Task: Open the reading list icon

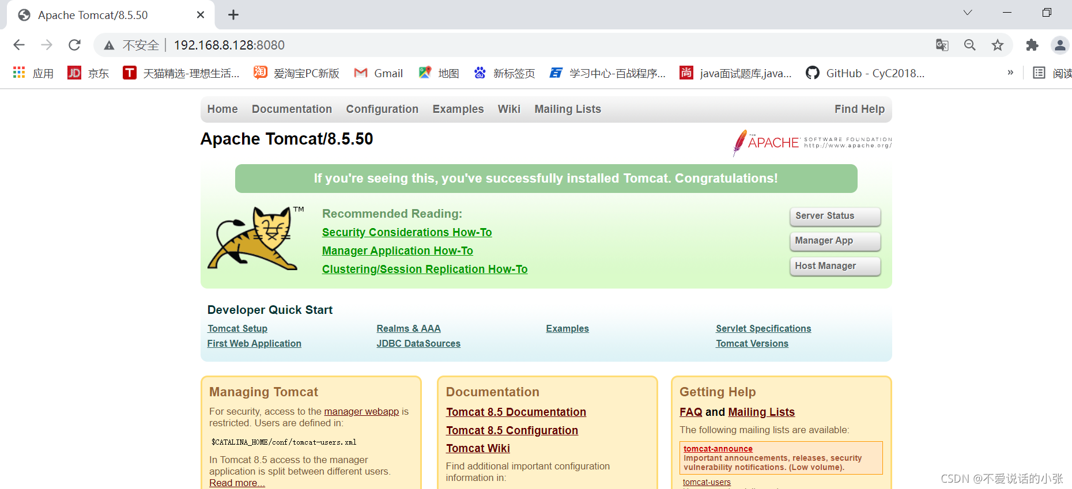Action: [x=1039, y=73]
